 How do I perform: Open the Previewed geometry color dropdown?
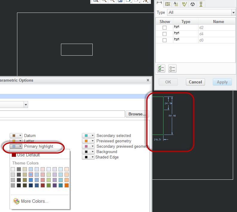coord(88,141)
